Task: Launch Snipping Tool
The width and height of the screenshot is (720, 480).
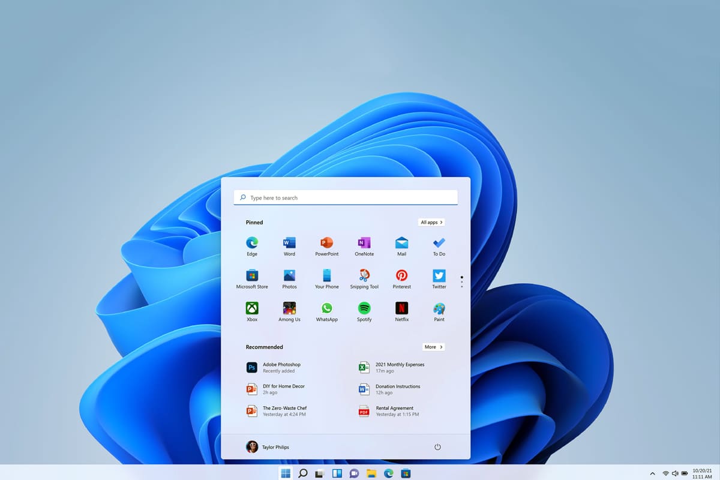Action: pos(364,279)
